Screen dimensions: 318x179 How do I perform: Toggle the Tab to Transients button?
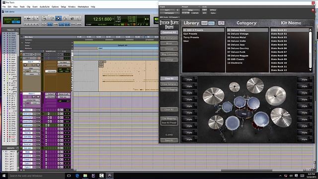point(50,24)
